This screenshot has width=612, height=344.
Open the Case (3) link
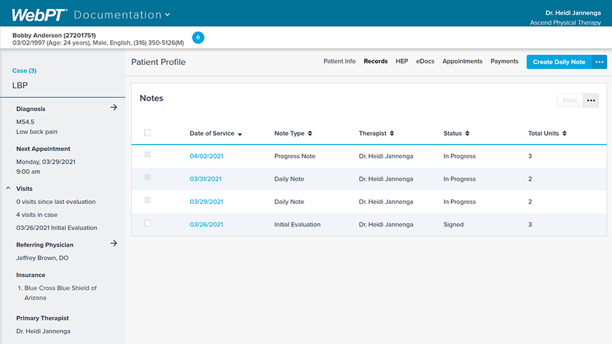24,71
